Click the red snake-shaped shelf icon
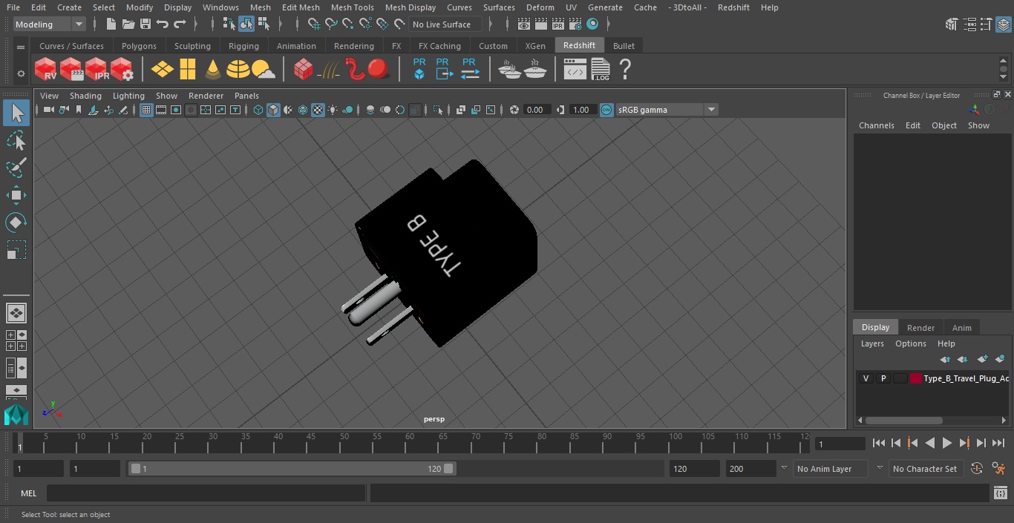1014x523 pixels. click(356, 69)
